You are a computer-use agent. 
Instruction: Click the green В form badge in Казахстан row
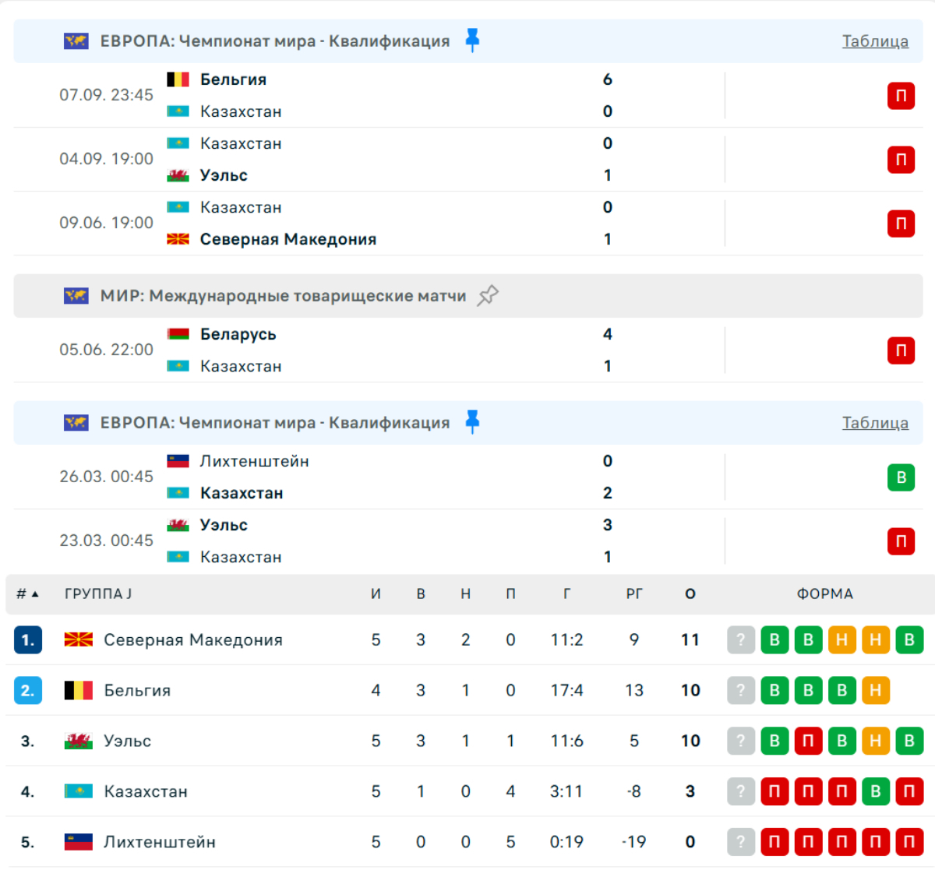[x=876, y=792]
